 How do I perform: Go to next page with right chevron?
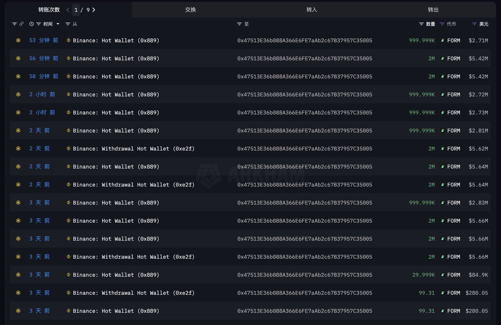coord(94,10)
